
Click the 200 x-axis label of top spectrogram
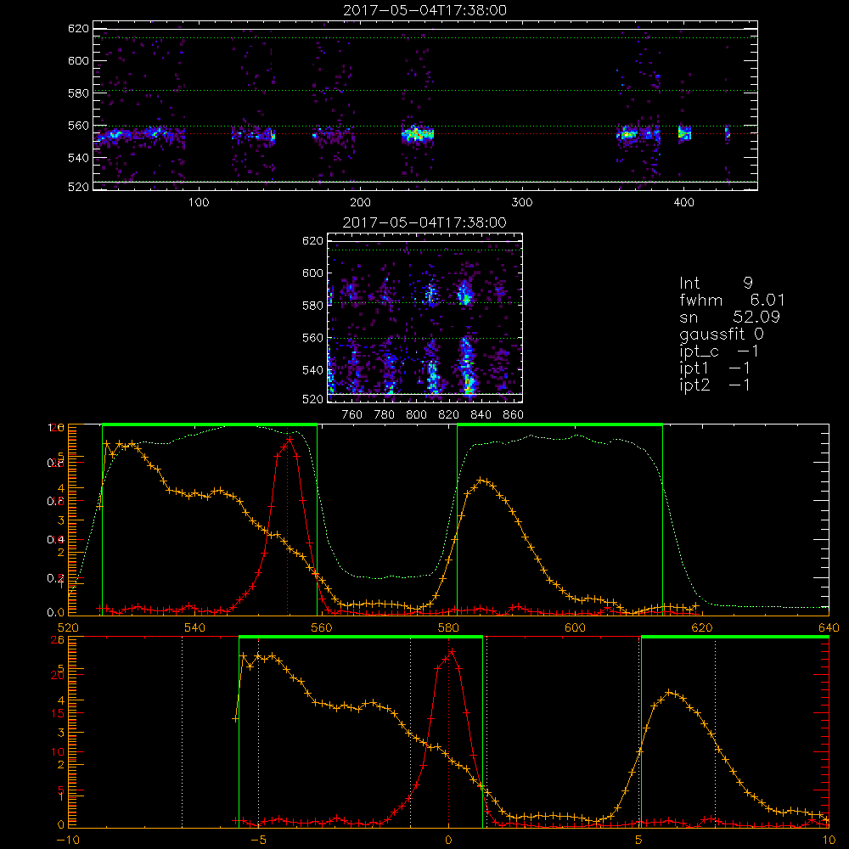click(360, 203)
